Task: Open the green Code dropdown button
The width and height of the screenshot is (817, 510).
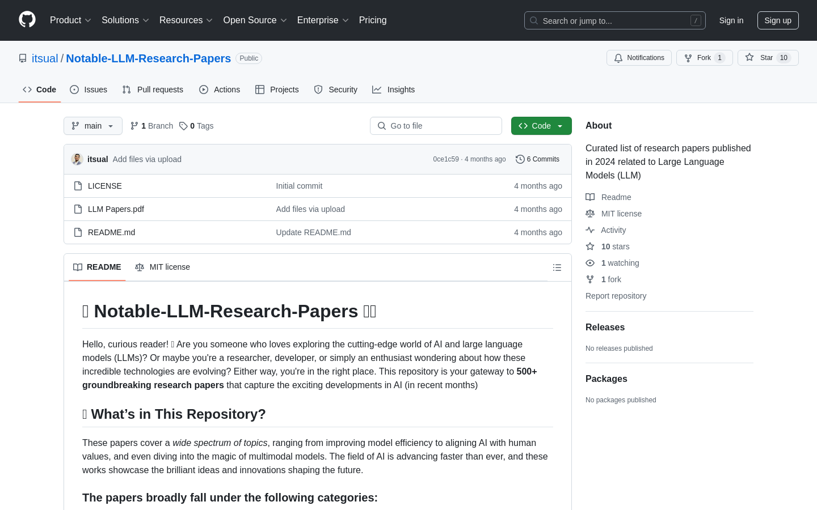Action: (541, 126)
